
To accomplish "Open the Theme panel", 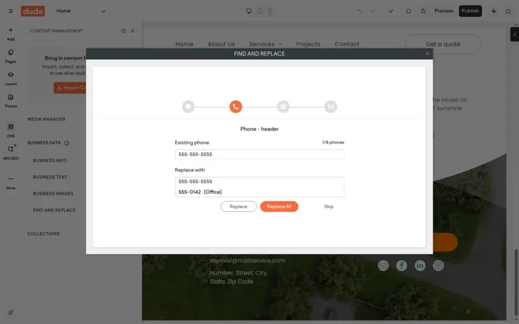I will (11, 101).
